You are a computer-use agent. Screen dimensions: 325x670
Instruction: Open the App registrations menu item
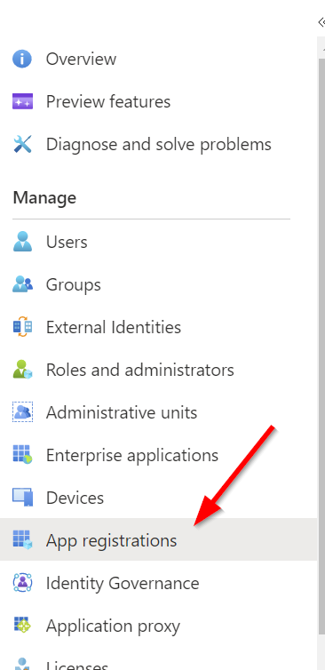click(158, 540)
